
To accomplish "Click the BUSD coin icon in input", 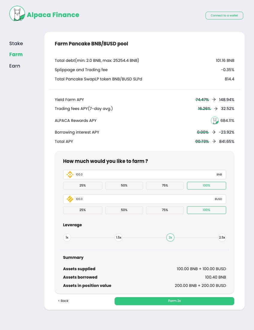I will 70,199.
